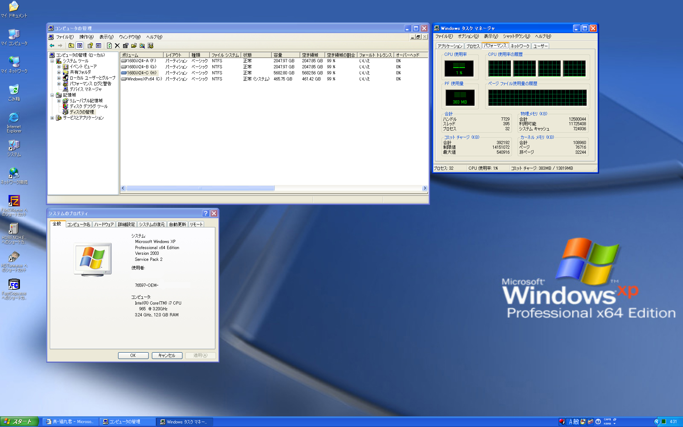Select デバイス マネージャ in the tree
Image resolution: width=683 pixels, height=427 pixels.
coord(85,89)
